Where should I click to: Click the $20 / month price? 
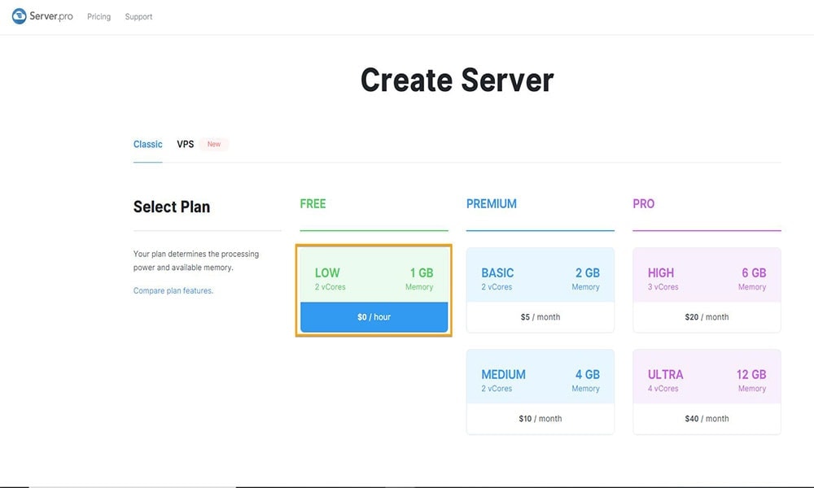tap(707, 317)
